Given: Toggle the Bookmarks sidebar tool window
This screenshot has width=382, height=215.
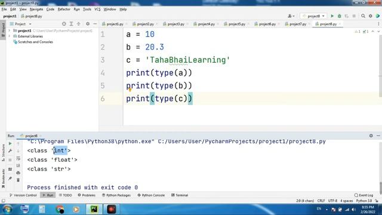Looking at the screenshot, I should click(3, 179).
